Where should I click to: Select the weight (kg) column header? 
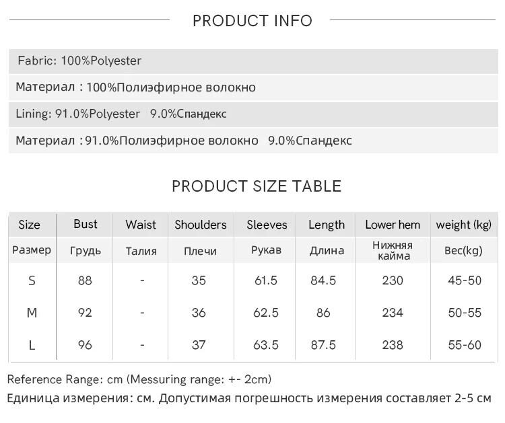464,225
